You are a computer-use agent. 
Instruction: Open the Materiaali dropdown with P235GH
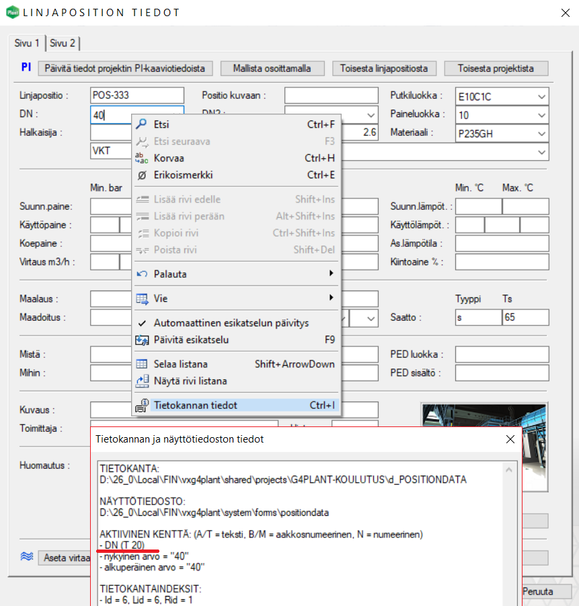pos(542,134)
